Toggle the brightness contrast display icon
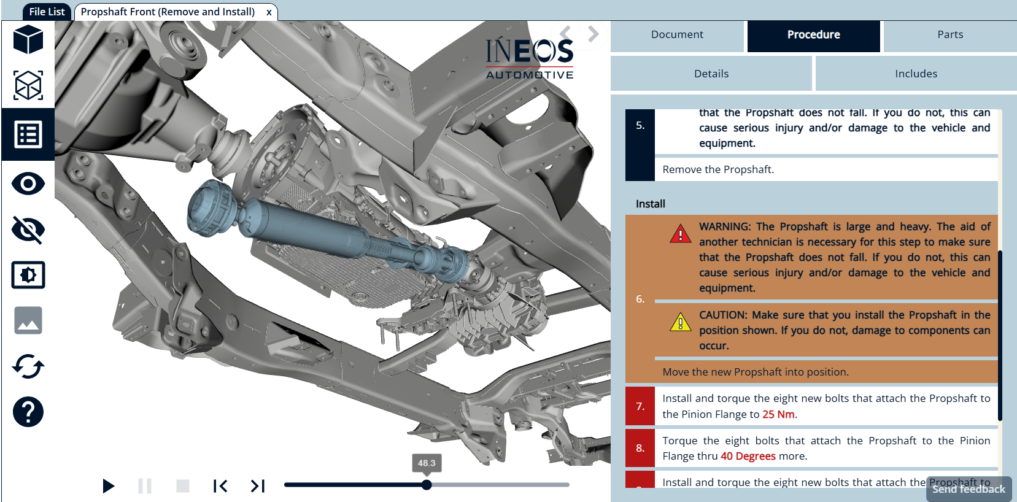1017x502 pixels. point(28,275)
